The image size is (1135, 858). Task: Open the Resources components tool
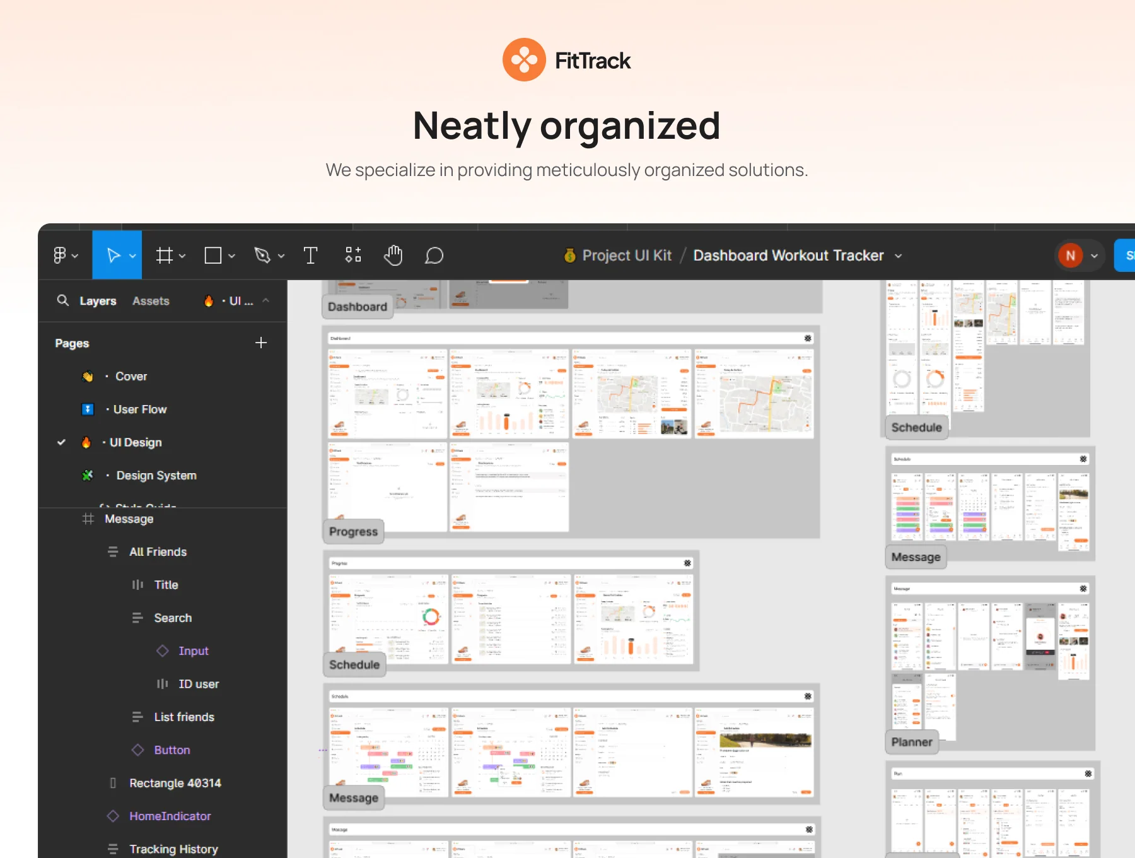(353, 255)
